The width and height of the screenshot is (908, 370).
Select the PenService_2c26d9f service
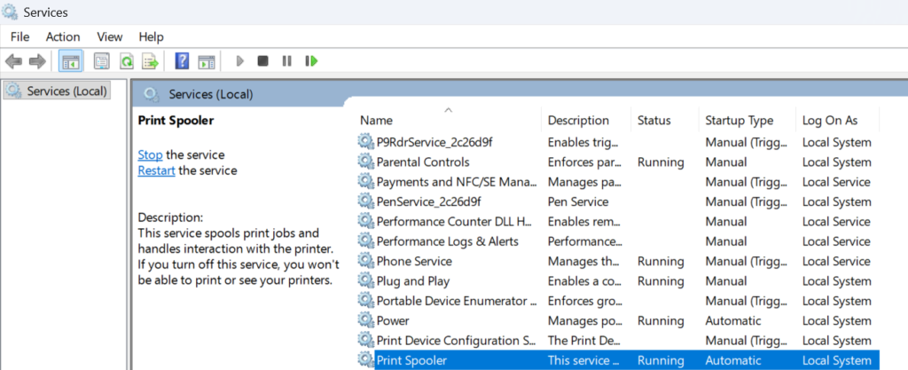pyautogui.click(x=429, y=201)
